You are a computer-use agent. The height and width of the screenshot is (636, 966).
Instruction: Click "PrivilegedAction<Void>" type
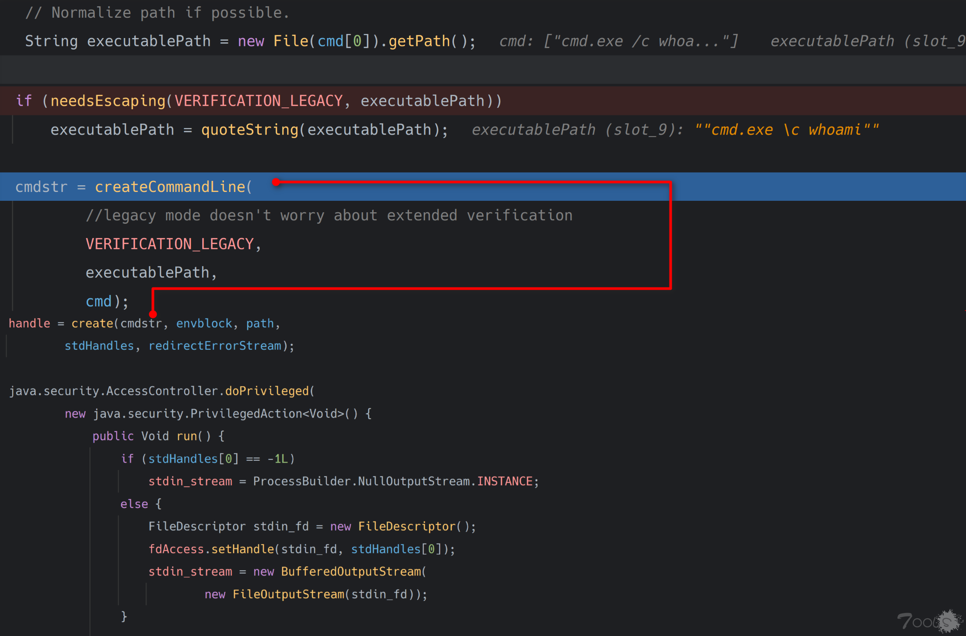[x=267, y=414]
